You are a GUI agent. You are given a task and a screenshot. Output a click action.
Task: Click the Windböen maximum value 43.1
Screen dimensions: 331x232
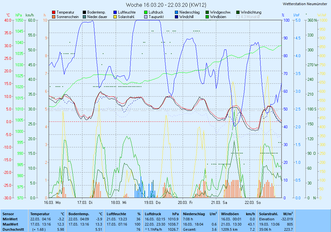tap(251, 224)
